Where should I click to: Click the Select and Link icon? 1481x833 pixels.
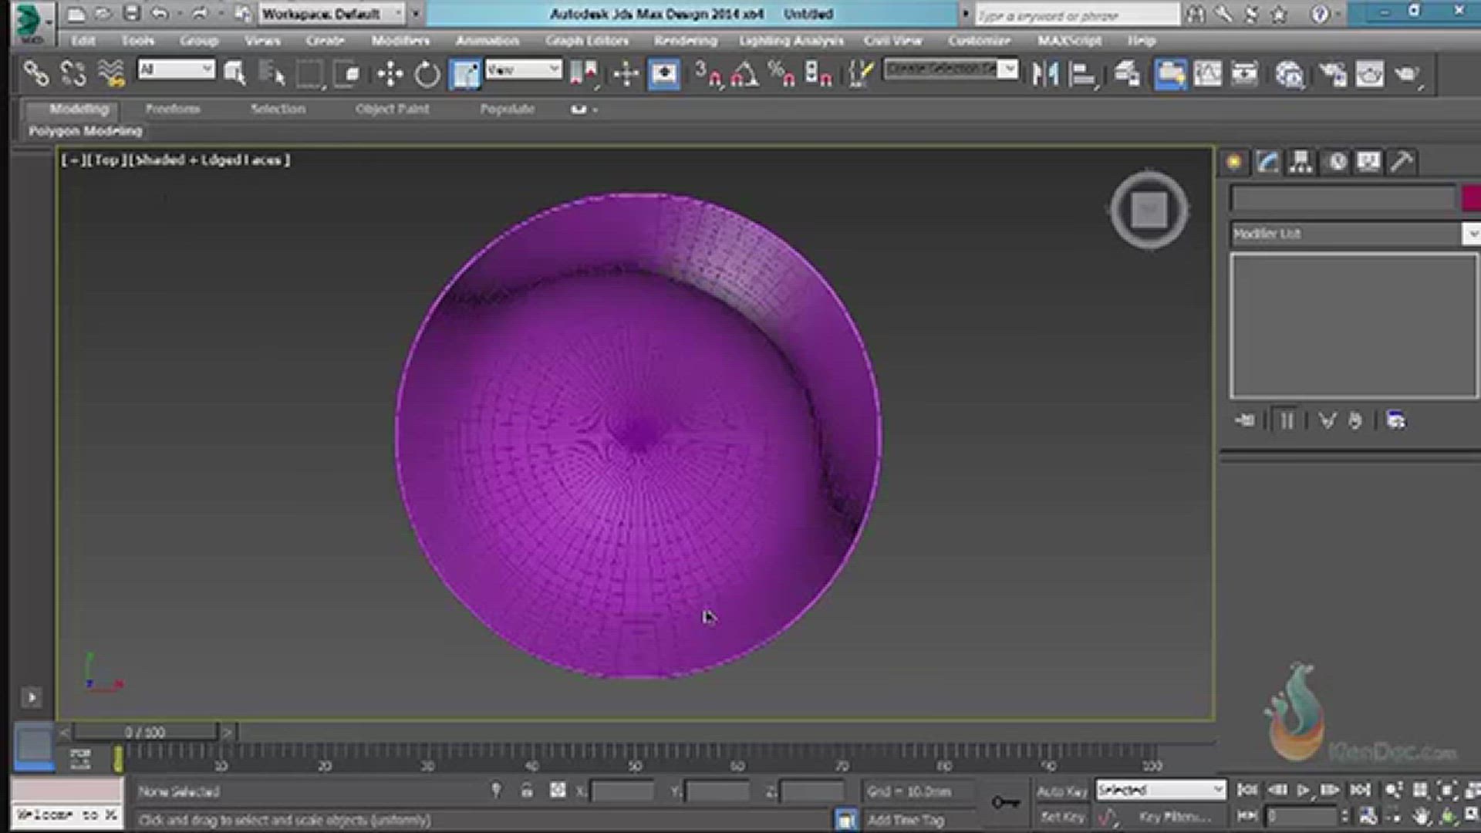point(35,74)
